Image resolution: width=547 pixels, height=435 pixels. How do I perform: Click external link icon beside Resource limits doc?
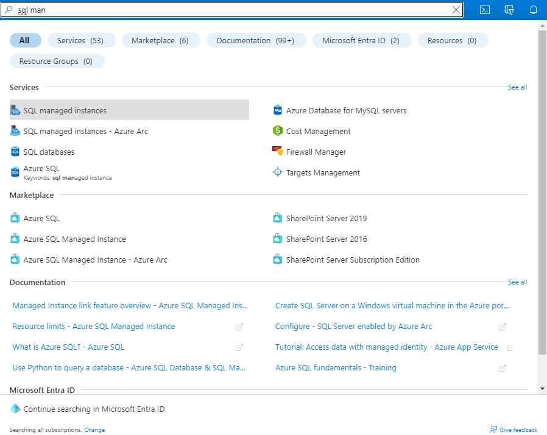(x=239, y=327)
